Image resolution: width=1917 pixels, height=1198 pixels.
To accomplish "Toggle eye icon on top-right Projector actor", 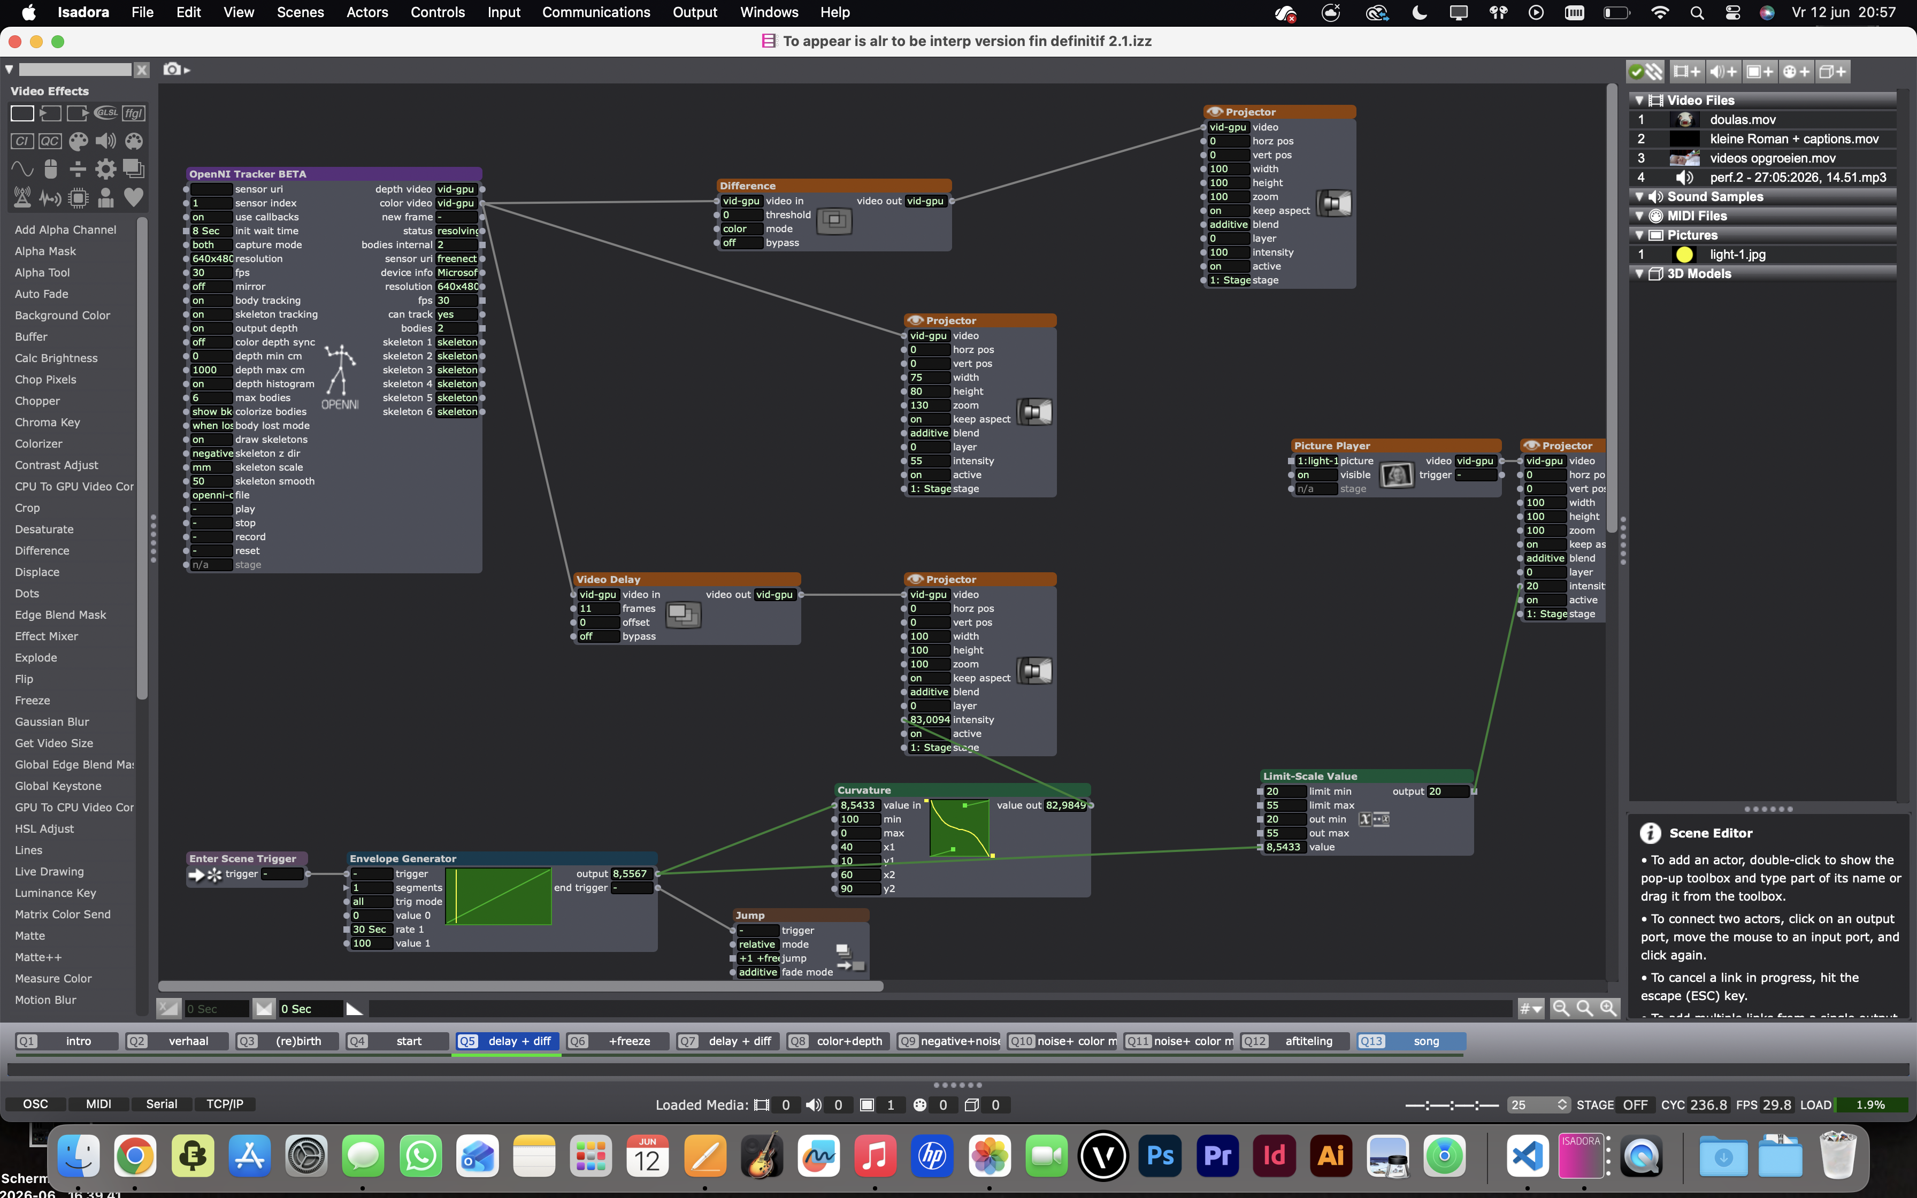I will [x=1214, y=112].
